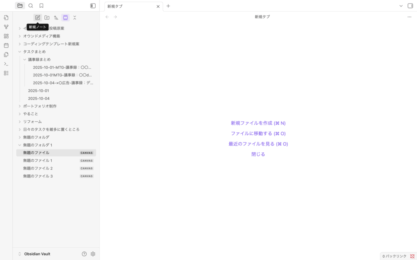The image size is (417, 260).
Task: Create a new folder with the folder-plus icon
Action: click(x=47, y=17)
